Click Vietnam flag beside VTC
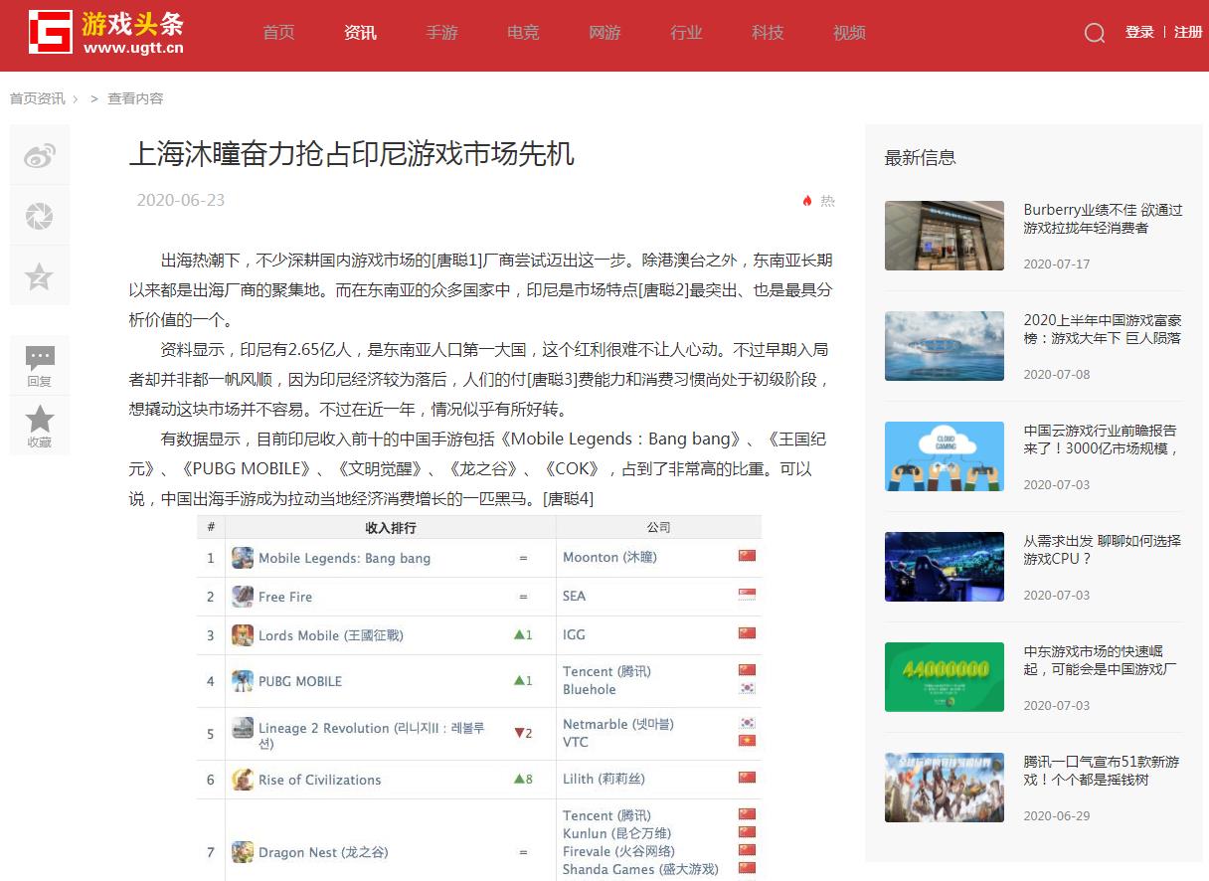1209x881 pixels. pyautogui.click(x=747, y=741)
